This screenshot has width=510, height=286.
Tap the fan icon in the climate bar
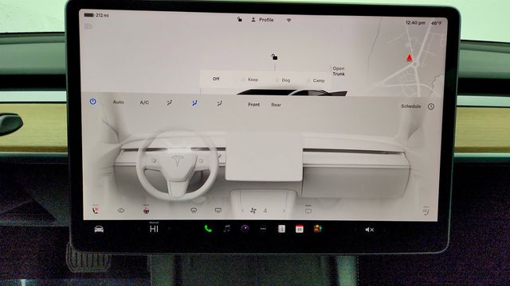[x=253, y=211]
